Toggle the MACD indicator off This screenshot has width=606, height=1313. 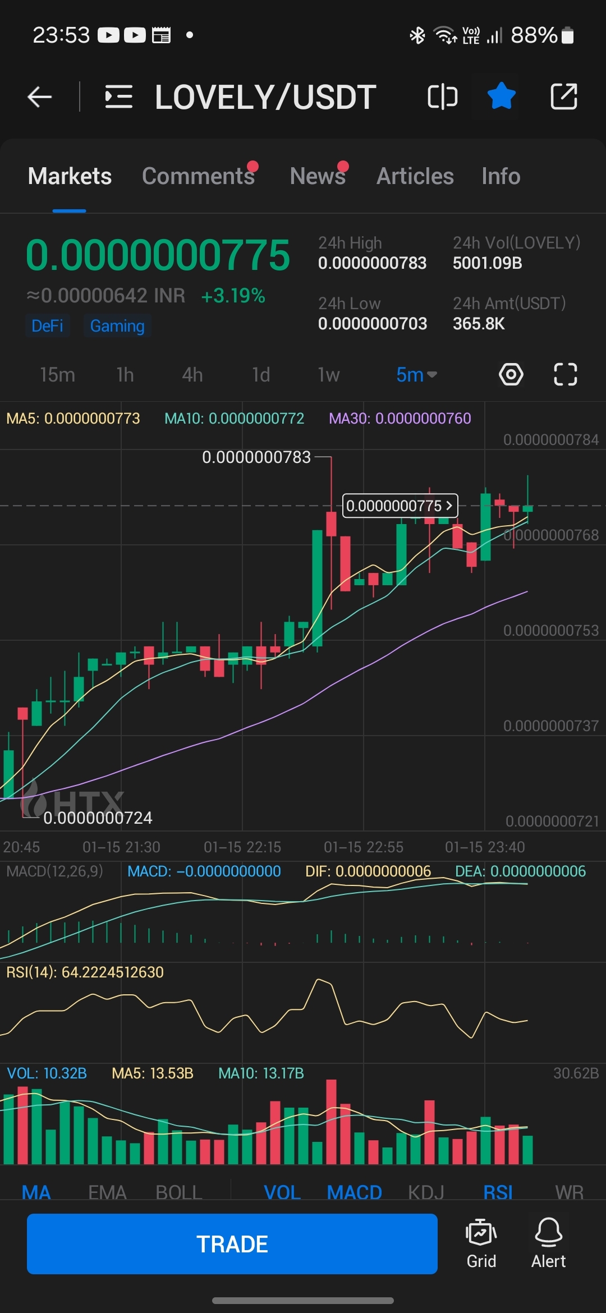point(354,1192)
